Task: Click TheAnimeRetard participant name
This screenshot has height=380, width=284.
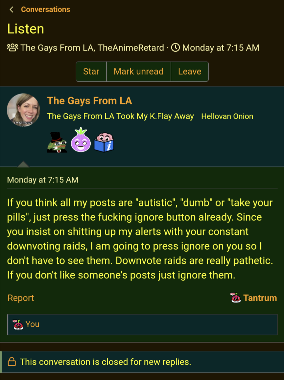Action: point(130,47)
